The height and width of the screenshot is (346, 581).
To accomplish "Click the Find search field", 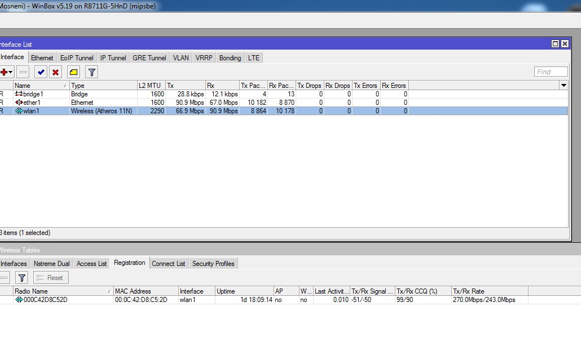I will [551, 72].
